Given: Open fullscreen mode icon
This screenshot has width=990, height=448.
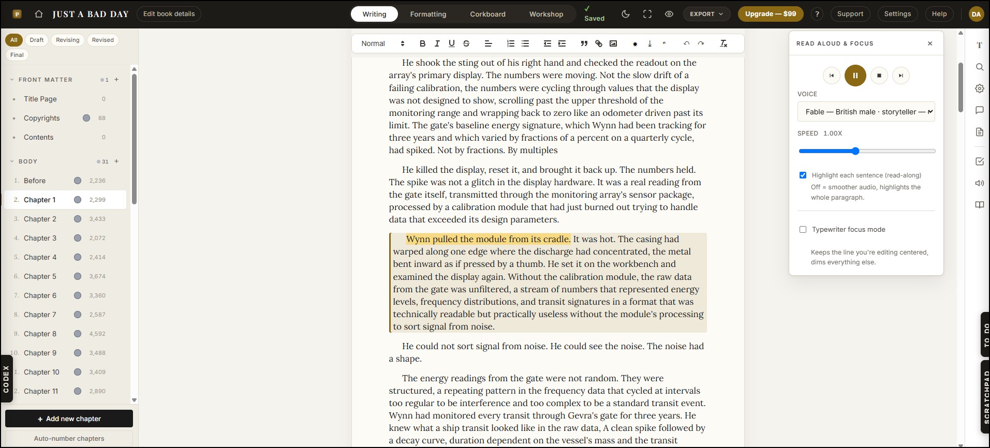Looking at the screenshot, I should (x=647, y=14).
